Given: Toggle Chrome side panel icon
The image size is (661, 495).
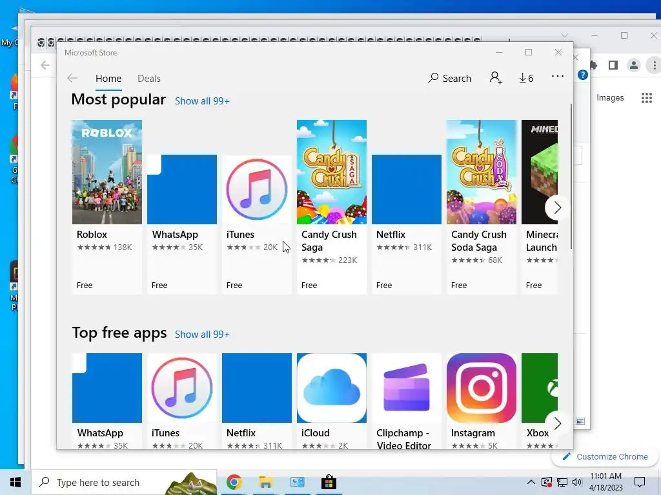Looking at the screenshot, I should pyautogui.click(x=613, y=65).
